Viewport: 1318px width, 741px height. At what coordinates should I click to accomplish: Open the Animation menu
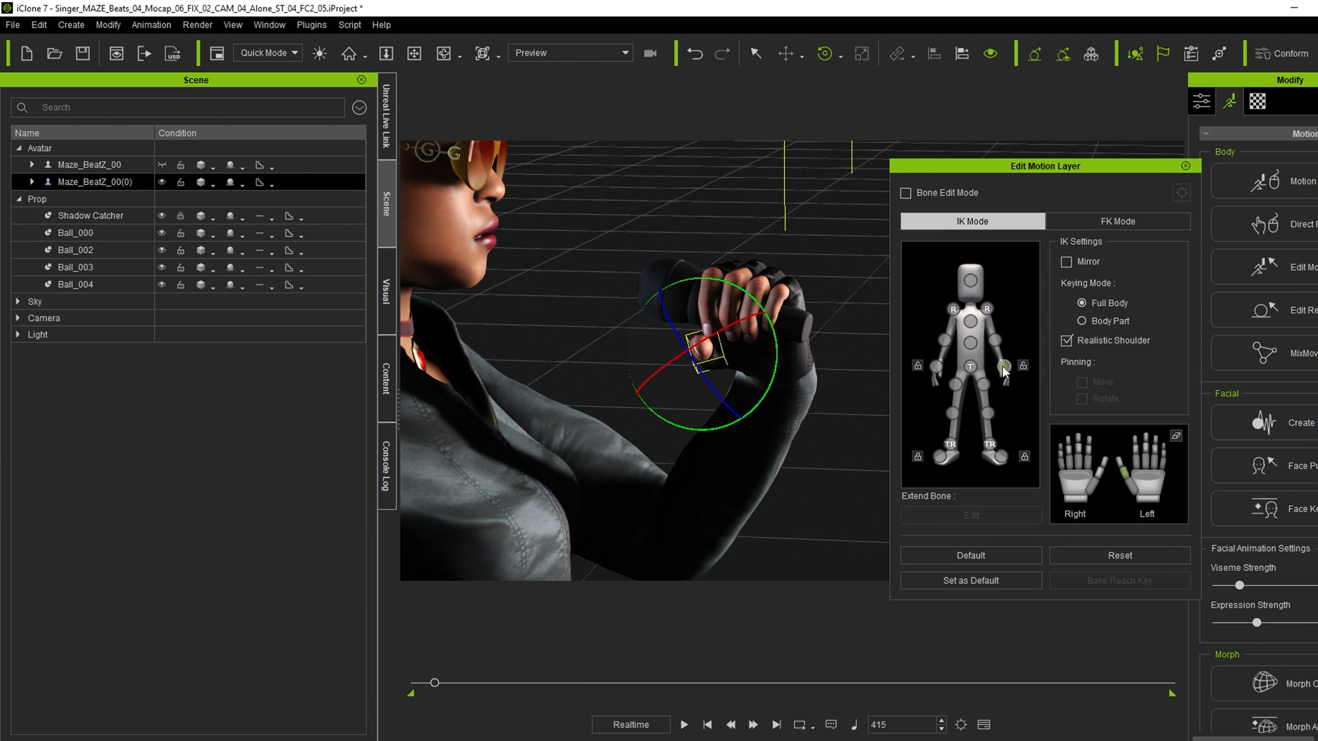pos(151,25)
